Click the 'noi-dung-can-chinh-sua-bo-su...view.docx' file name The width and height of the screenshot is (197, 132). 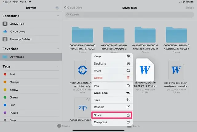click(176, 85)
